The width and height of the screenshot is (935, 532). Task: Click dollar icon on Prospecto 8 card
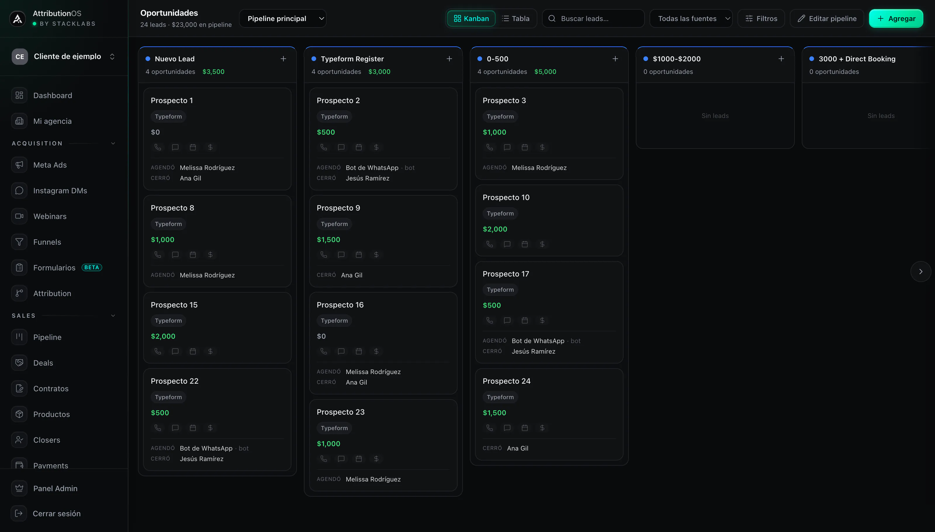[210, 255]
